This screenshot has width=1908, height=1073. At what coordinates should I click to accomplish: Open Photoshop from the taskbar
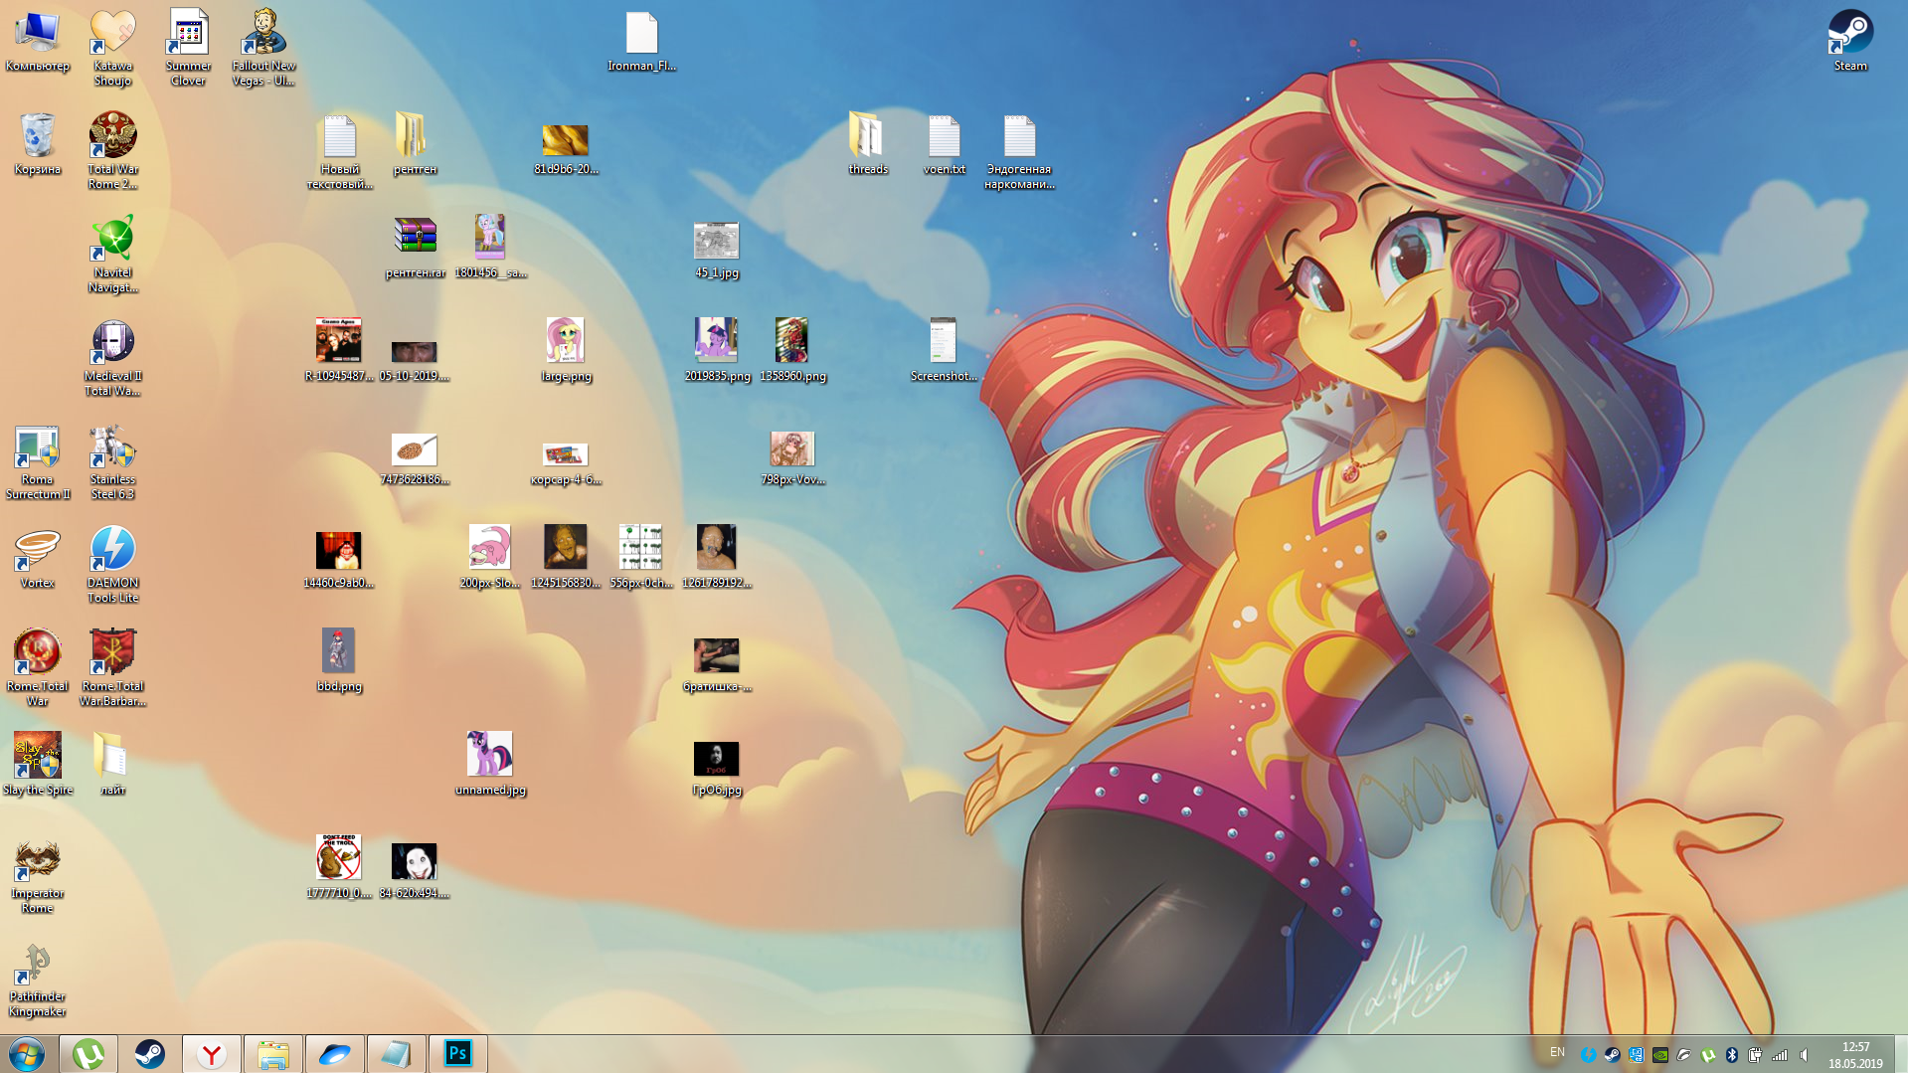pos(458,1054)
